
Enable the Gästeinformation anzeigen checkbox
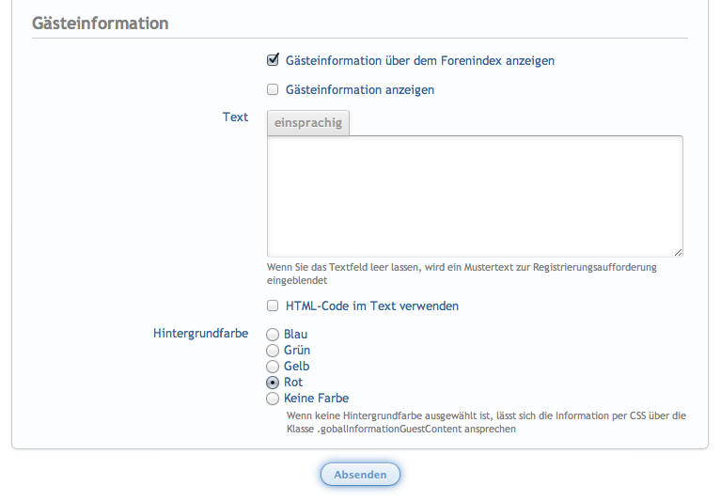tap(273, 90)
